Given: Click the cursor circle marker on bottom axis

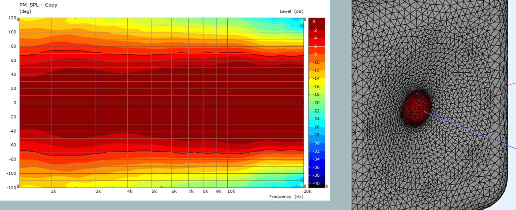Looking at the screenshot, I should pyautogui.click(x=162, y=187).
